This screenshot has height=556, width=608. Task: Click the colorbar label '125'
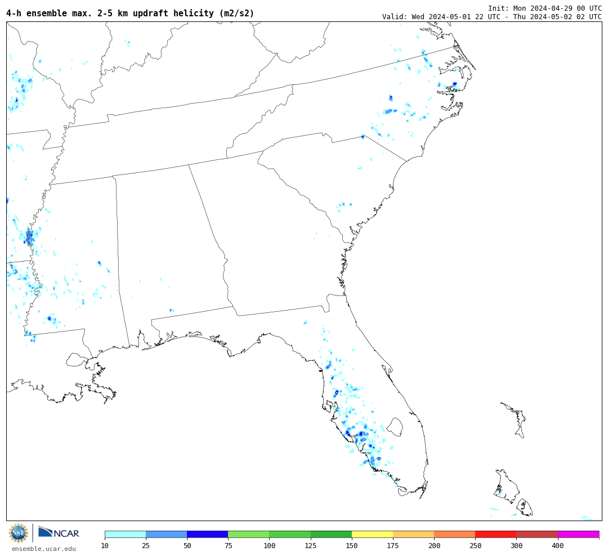tap(311, 546)
